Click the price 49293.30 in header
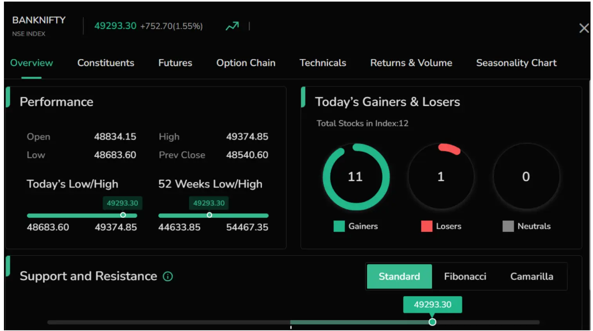 point(115,26)
